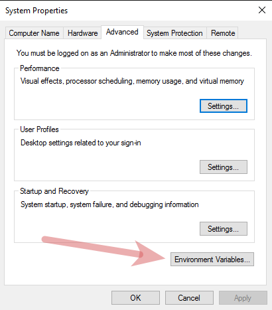Open Performance Settings button

tap(224, 106)
